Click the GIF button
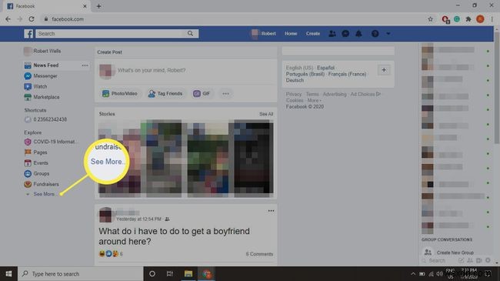The width and height of the screenshot is (500, 281). click(x=202, y=94)
